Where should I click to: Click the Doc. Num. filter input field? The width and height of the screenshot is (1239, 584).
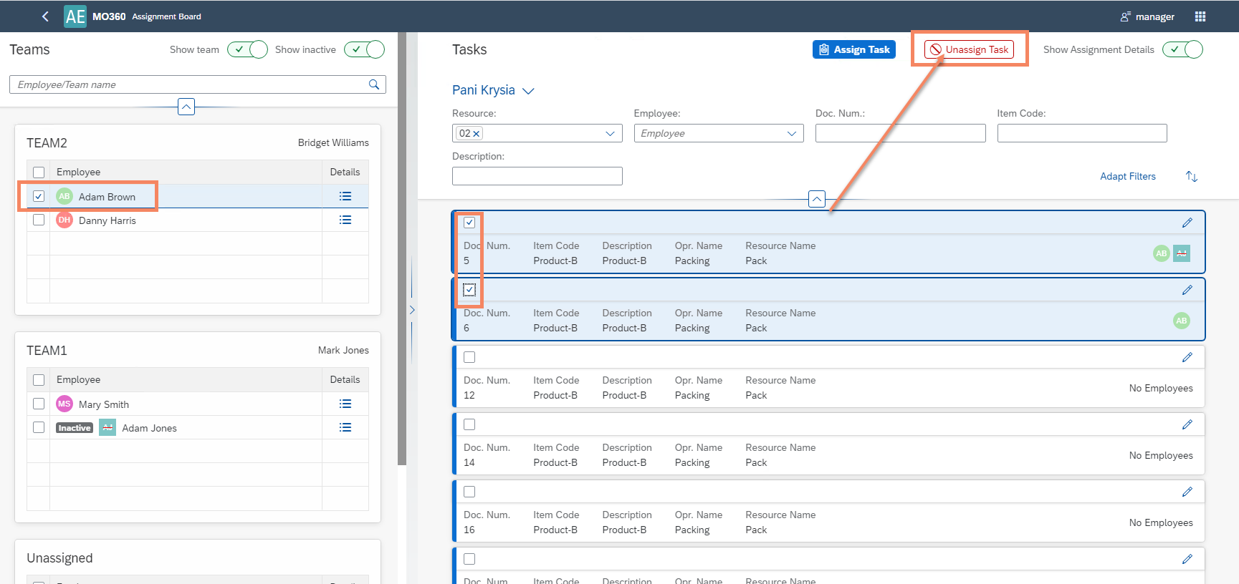(x=900, y=133)
